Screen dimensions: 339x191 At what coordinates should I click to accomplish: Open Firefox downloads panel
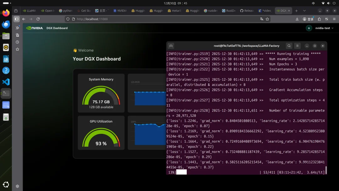(297, 19)
